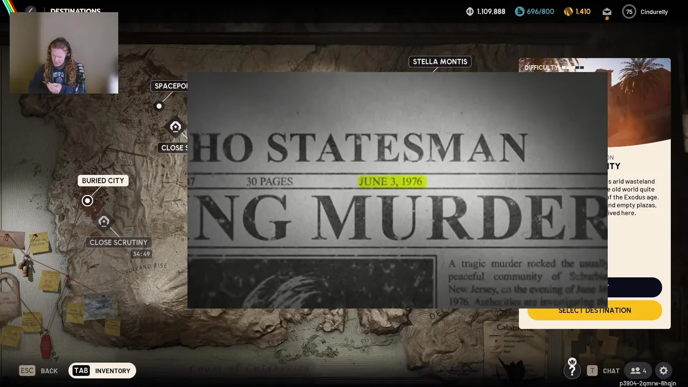Click the Spaceport map node circle
The height and width of the screenshot is (387, 688).
coord(159,106)
